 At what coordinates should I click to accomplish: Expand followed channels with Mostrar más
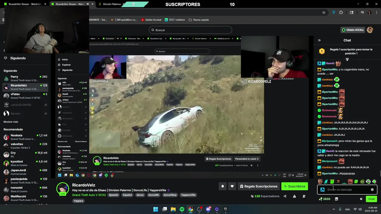coord(11,122)
